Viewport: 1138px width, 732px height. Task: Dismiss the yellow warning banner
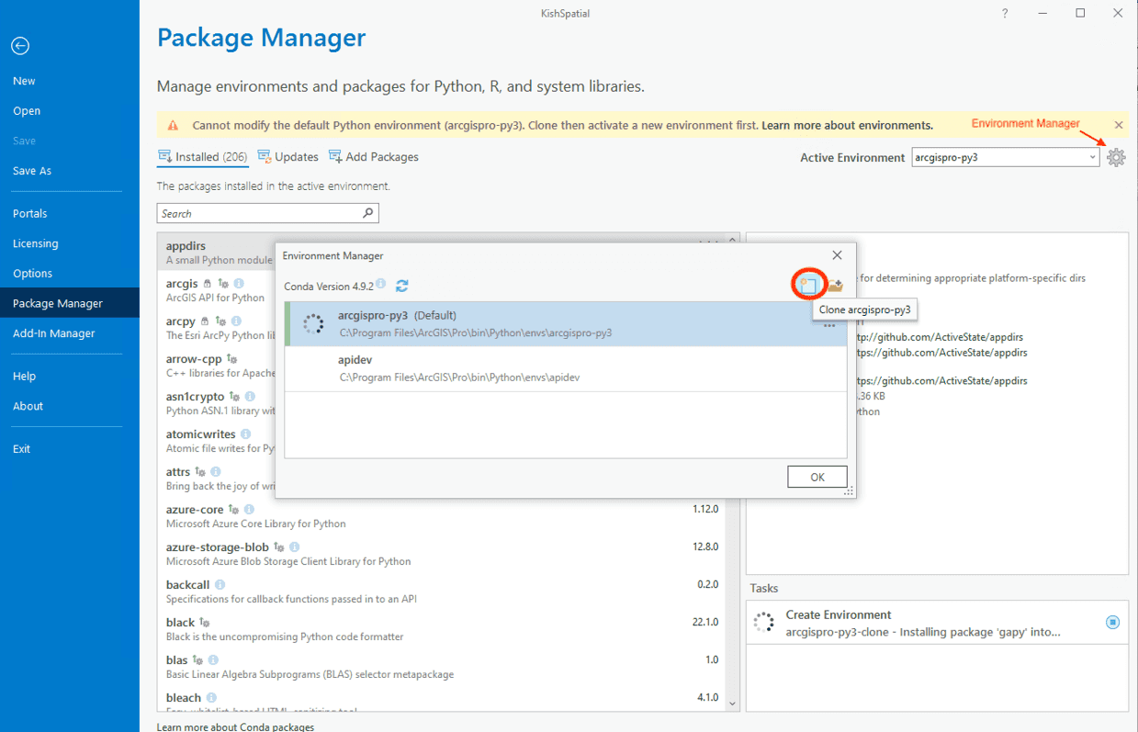point(1118,125)
